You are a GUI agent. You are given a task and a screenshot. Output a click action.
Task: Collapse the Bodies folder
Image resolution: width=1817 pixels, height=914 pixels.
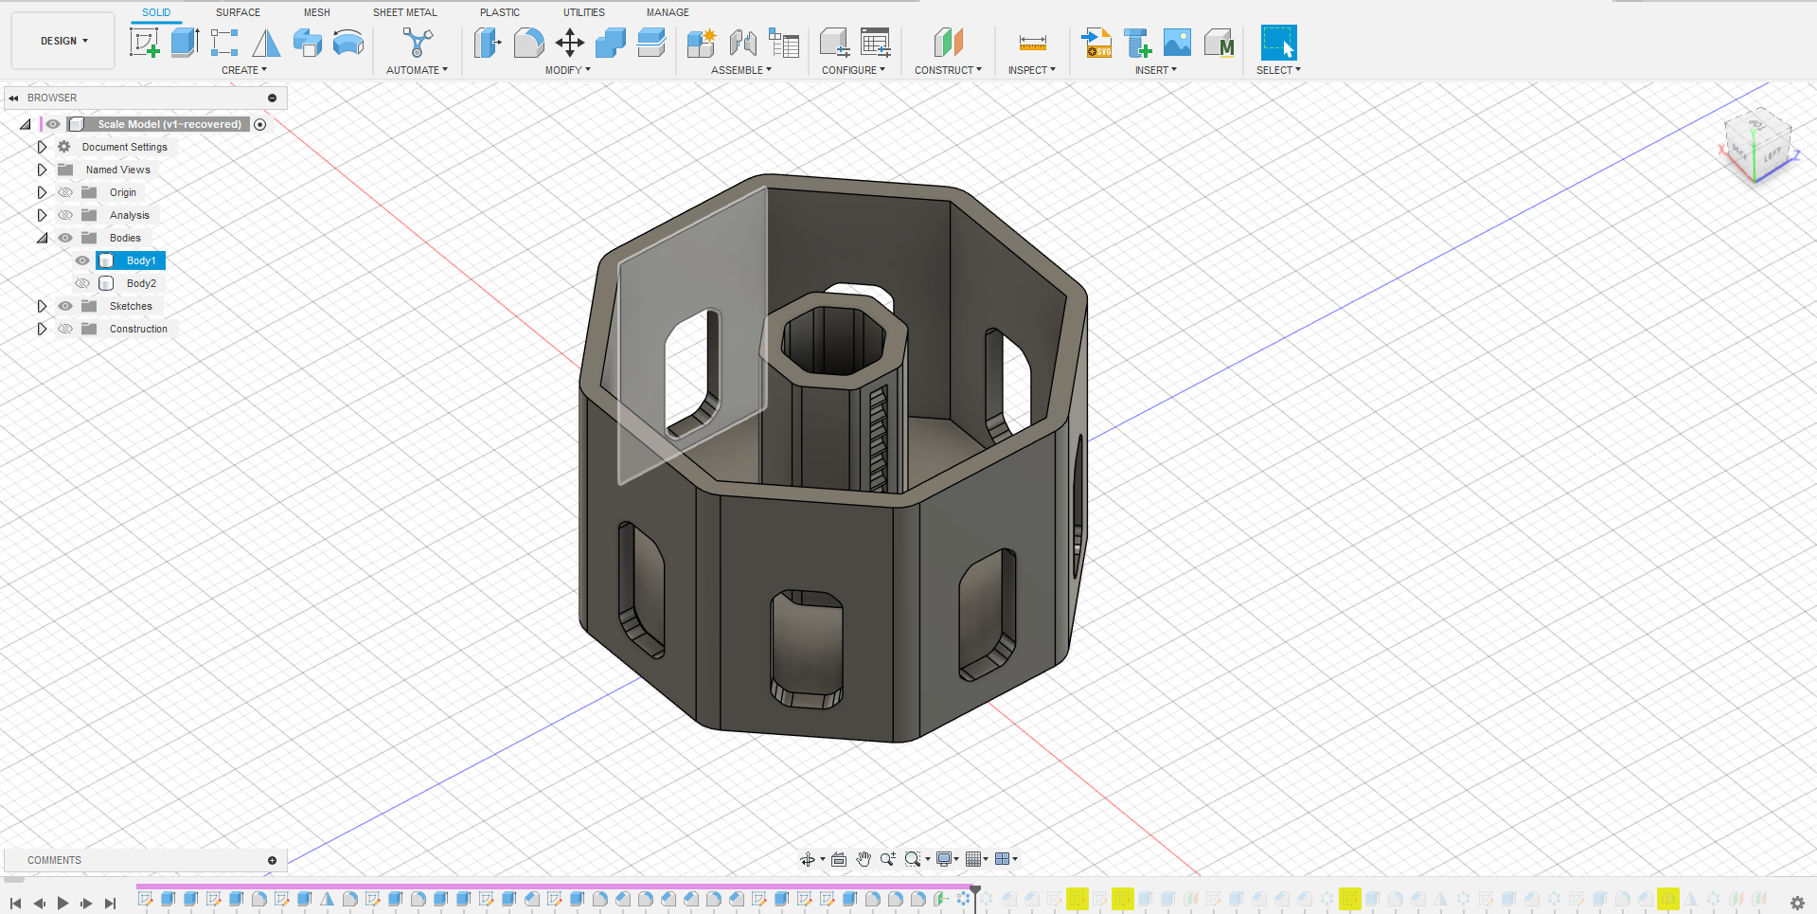pyautogui.click(x=42, y=238)
